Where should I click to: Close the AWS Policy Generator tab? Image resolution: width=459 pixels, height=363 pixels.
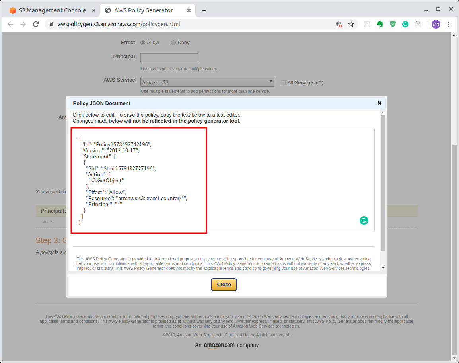[189, 10]
